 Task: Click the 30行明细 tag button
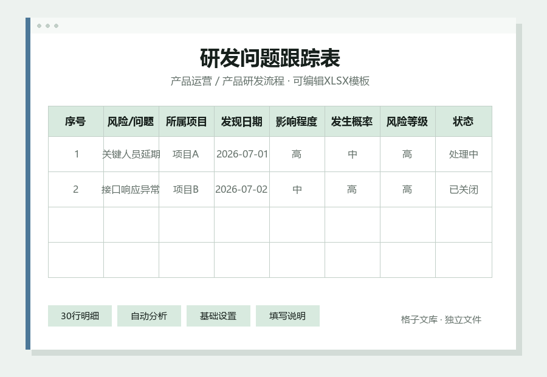80,316
